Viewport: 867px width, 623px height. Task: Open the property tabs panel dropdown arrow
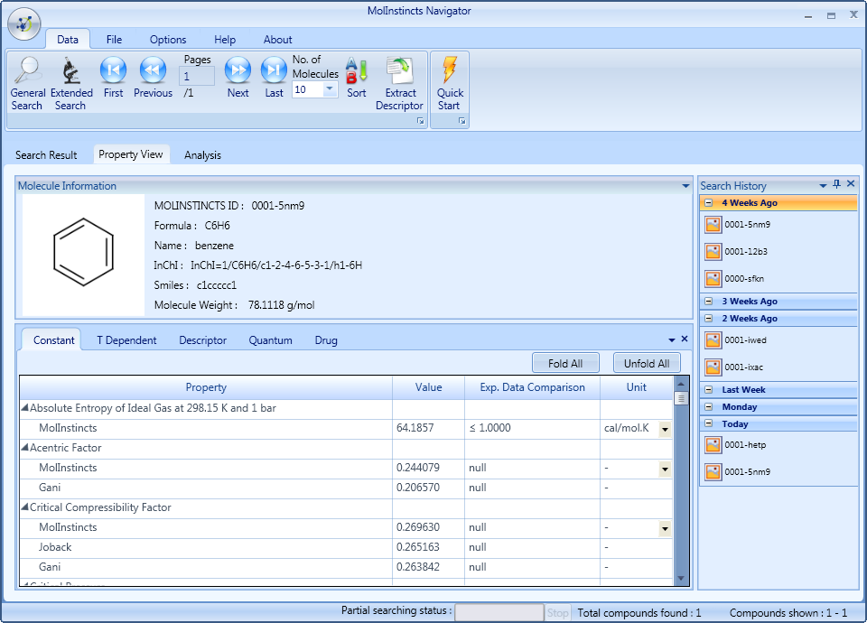(672, 340)
